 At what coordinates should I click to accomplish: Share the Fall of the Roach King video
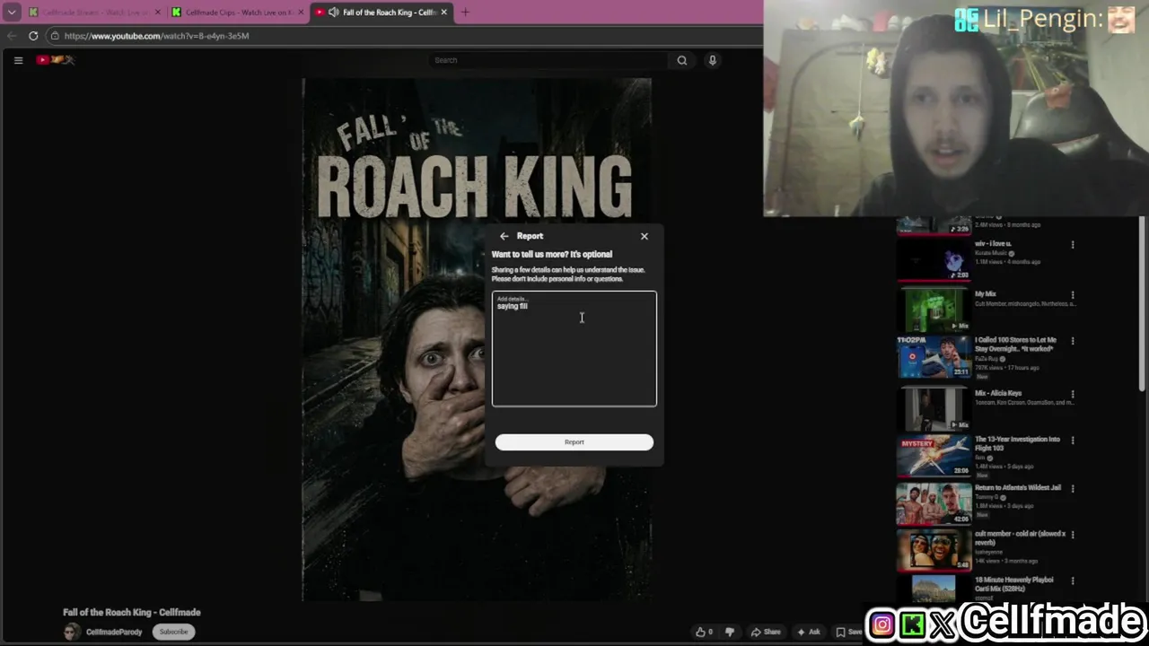tap(766, 632)
